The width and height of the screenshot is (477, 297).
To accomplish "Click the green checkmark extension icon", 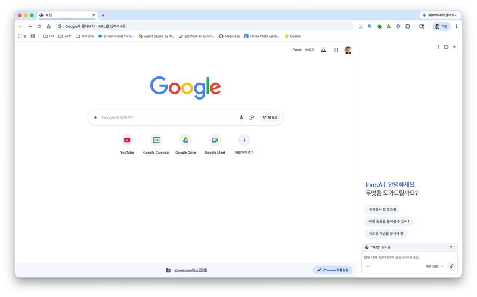I will (379, 26).
